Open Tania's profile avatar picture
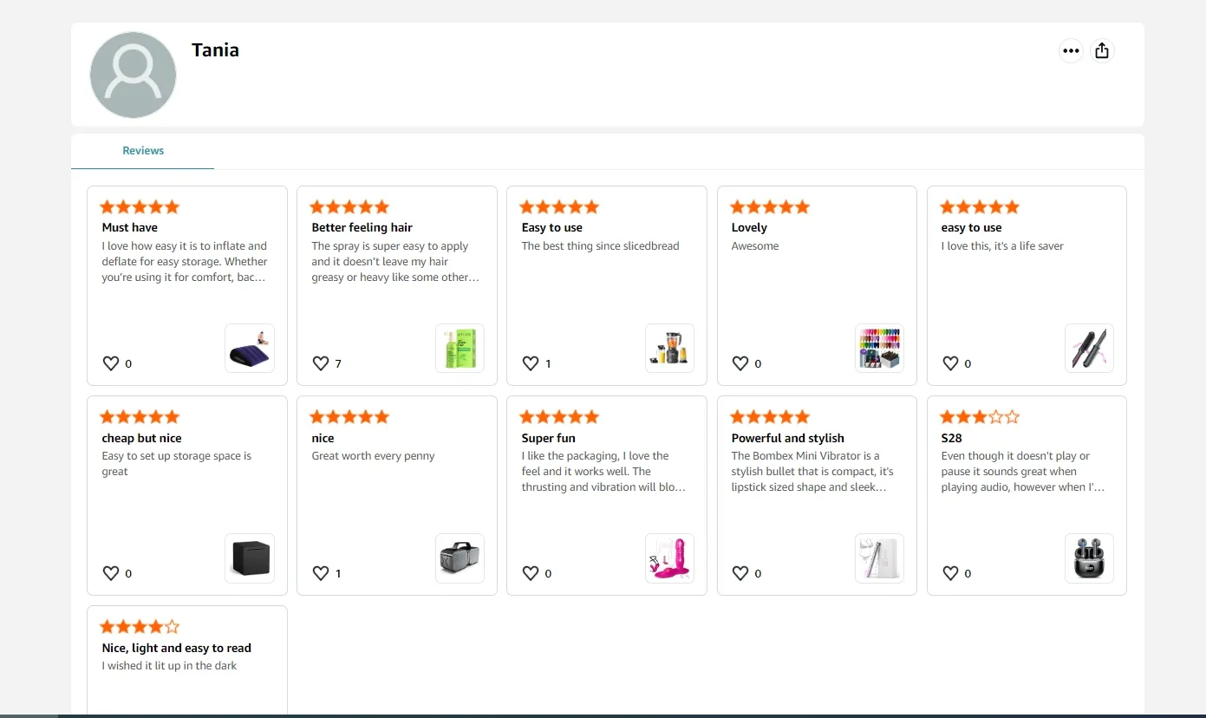The width and height of the screenshot is (1206, 718). tap(133, 75)
